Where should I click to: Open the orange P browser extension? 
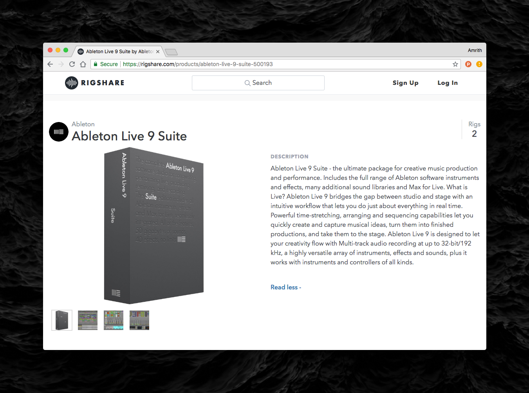(468, 64)
